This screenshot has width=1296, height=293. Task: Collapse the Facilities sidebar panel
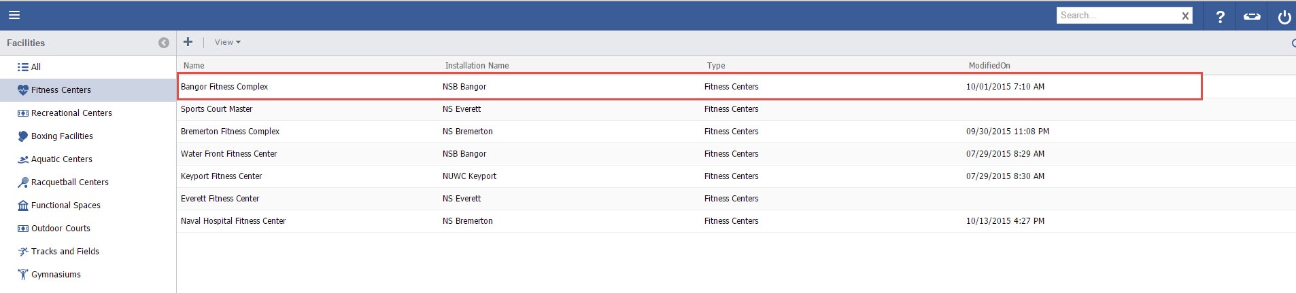point(164,43)
